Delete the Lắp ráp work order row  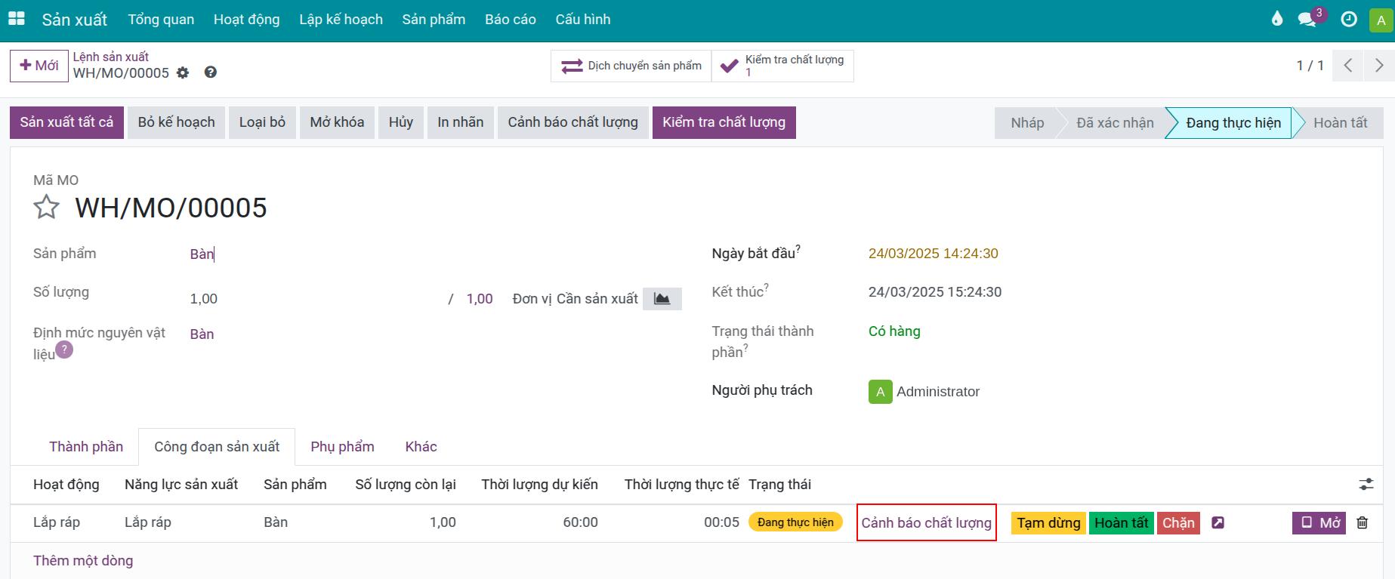[x=1363, y=522]
